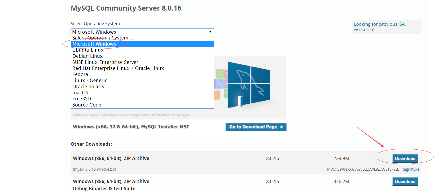Click the Go to Download Page button
This screenshot has height=191, width=448.
click(x=256, y=127)
